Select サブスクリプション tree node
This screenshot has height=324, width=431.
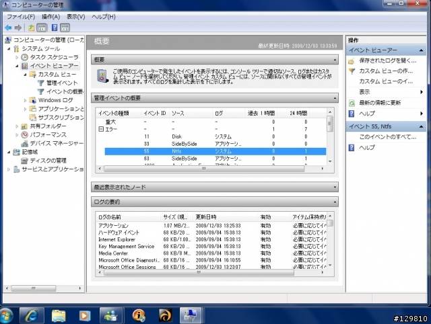click(61, 118)
